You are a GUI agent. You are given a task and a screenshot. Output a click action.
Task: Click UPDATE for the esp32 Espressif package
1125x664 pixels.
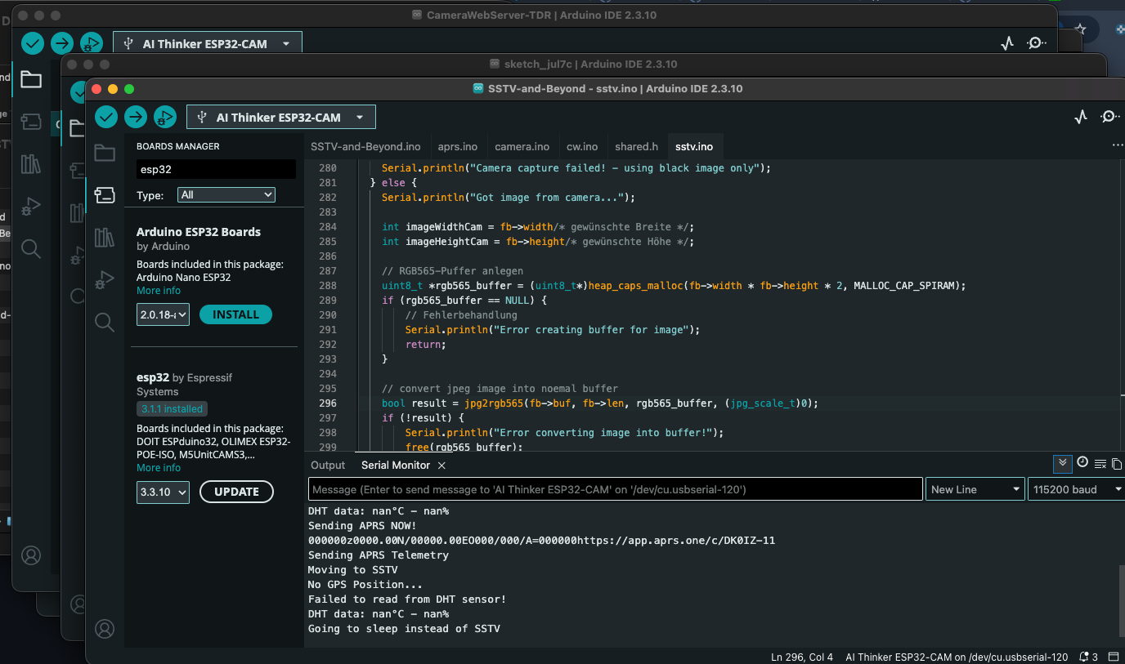click(x=236, y=492)
